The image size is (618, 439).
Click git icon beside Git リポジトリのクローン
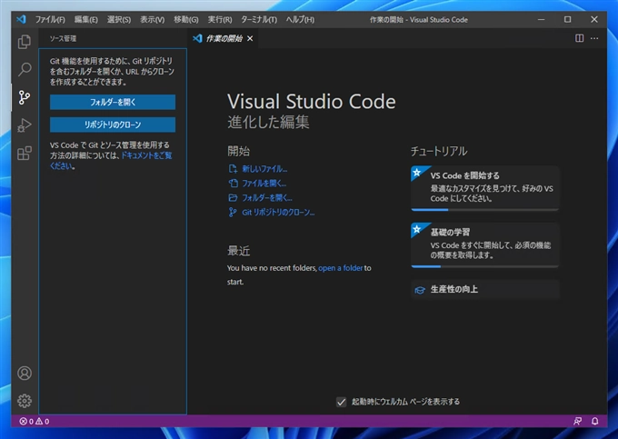coord(233,213)
